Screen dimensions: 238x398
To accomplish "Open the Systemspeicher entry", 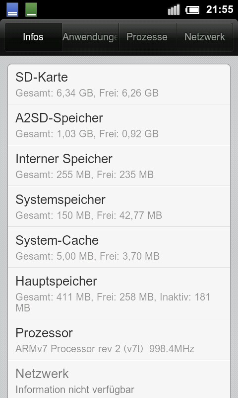I will pos(119,206).
